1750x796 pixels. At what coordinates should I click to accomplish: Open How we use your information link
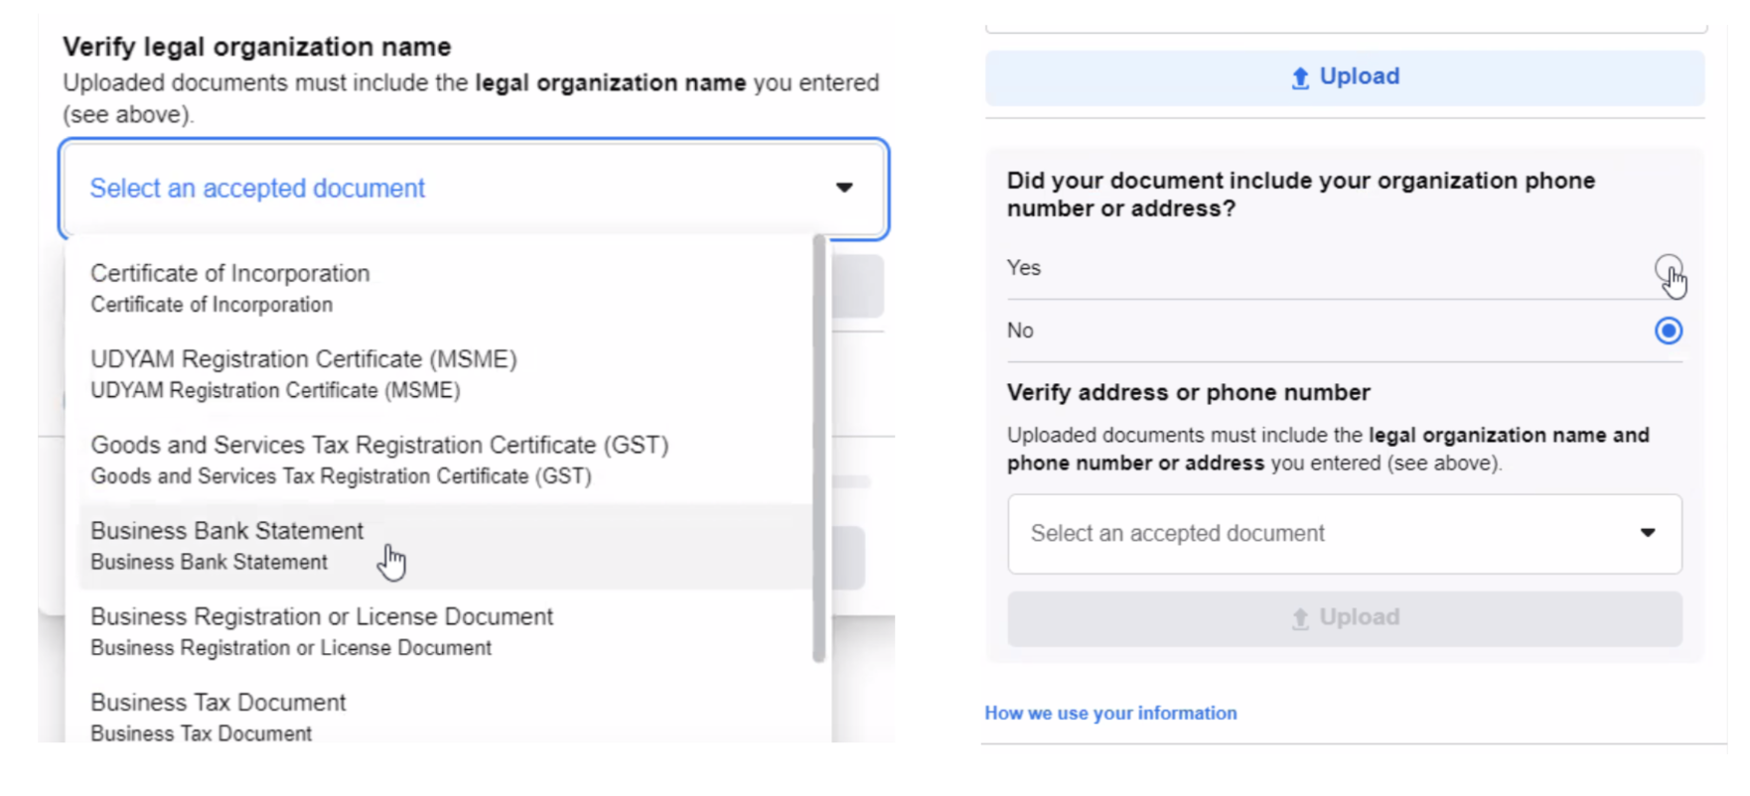(1110, 713)
